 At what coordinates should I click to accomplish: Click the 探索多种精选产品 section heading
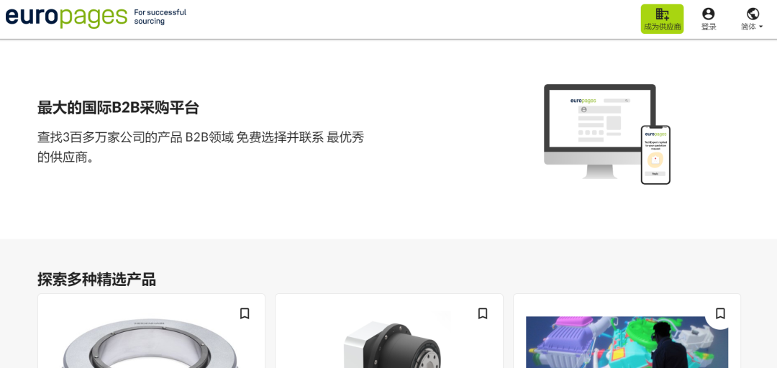pos(96,280)
